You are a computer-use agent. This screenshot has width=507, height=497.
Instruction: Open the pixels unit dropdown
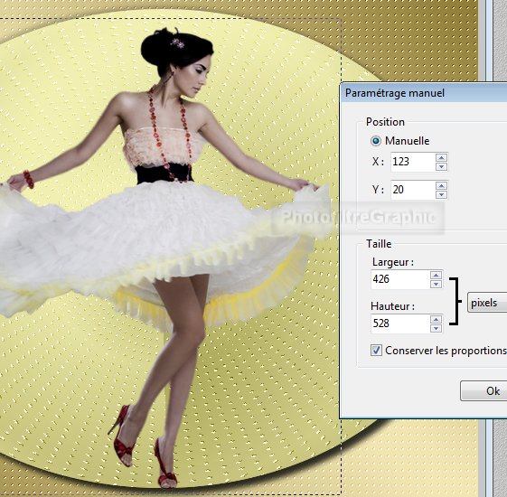487,303
